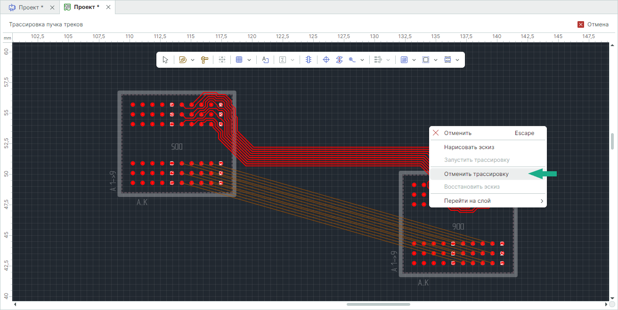The height and width of the screenshot is (310, 618).
Task: Choose 'Отменить трассировку' in context menu
Action: pos(476,174)
